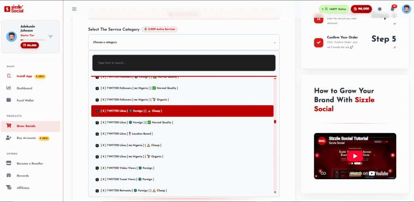Toggle the light/dark theme sun icon
The width and height of the screenshot is (414, 202).
tap(380, 9)
